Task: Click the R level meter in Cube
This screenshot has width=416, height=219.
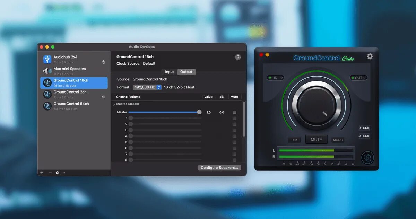Action: click(x=316, y=157)
